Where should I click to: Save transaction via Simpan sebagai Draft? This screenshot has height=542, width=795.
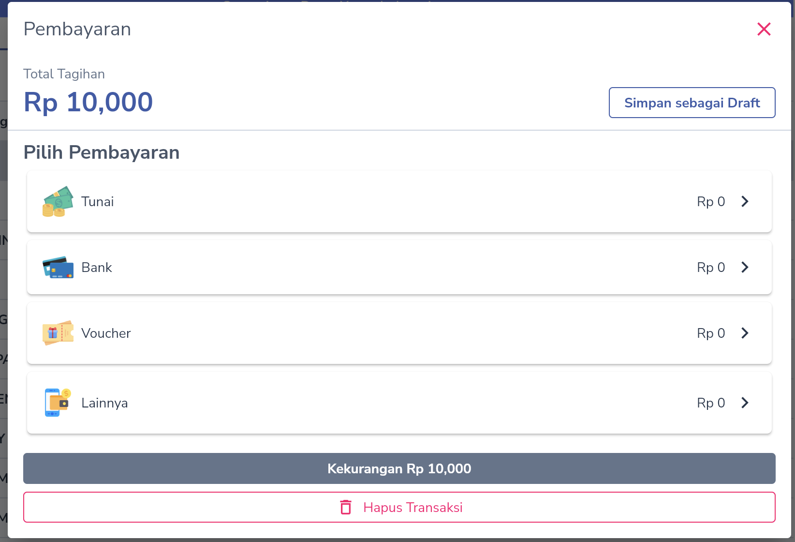coord(692,103)
